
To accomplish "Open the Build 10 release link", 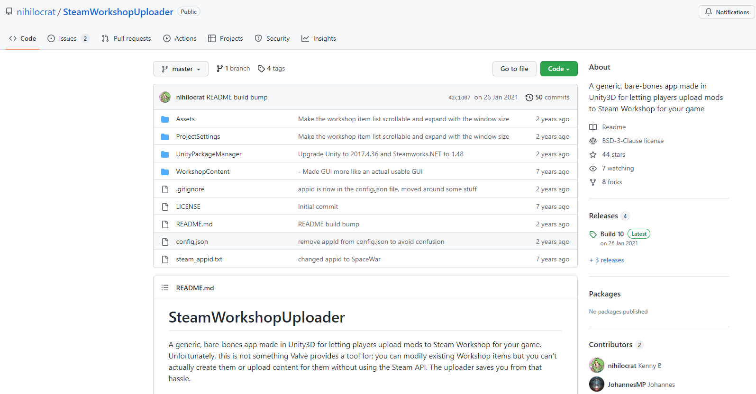I will pyautogui.click(x=612, y=234).
